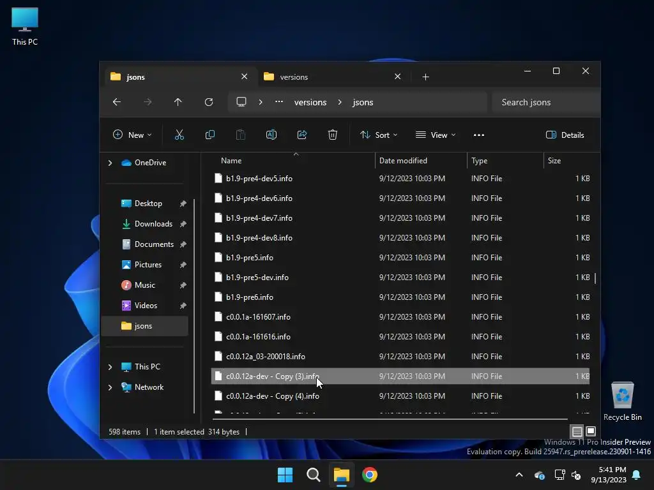Expand the This PC tree node
Viewport: 654px width, 490px height.
110,367
